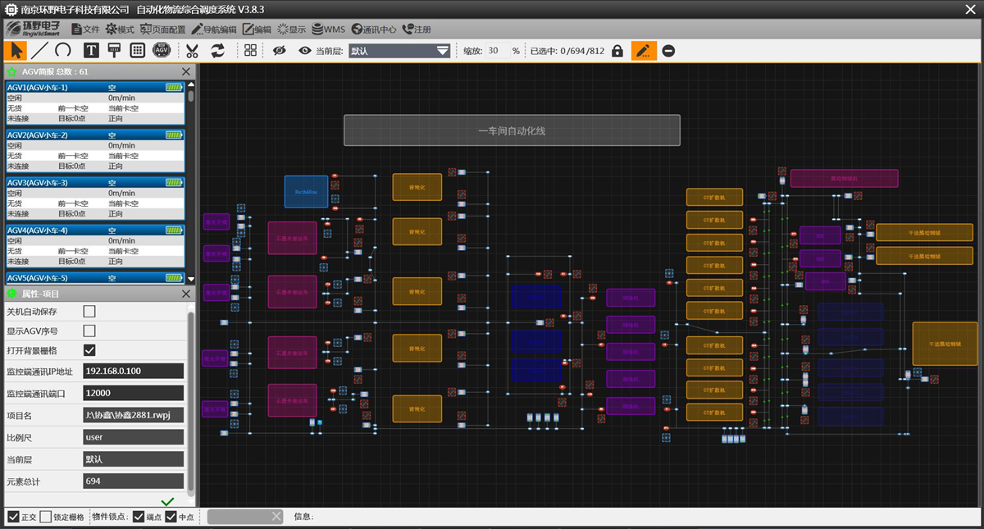Click the 监控端通讯IP地址 input field
Viewport: 984px width, 529px height.
tap(134, 371)
